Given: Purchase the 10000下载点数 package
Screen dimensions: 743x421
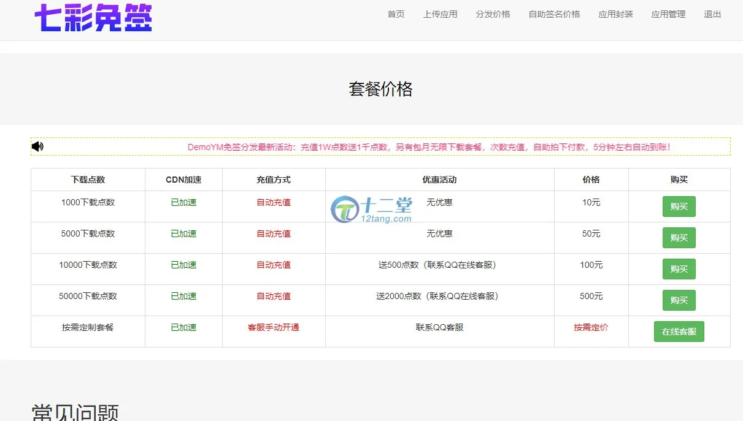Looking at the screenshot, I should pyautogui.click(x=679, y=269).
